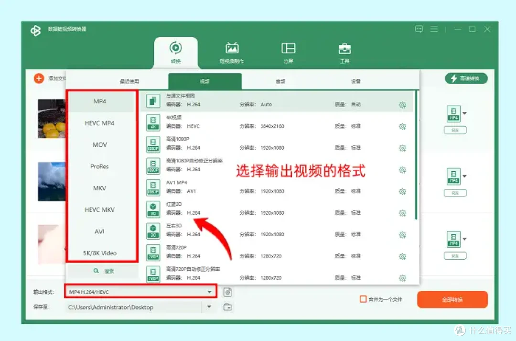Select the food video thumbnail
The width and height of the screenshot is (516, 341).
coord(52,119)
